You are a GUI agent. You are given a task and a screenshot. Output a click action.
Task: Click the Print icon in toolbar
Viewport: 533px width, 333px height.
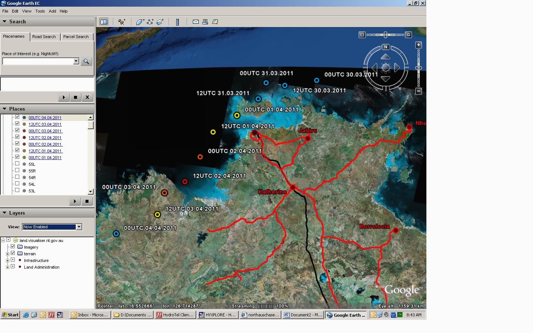point(205,22)
